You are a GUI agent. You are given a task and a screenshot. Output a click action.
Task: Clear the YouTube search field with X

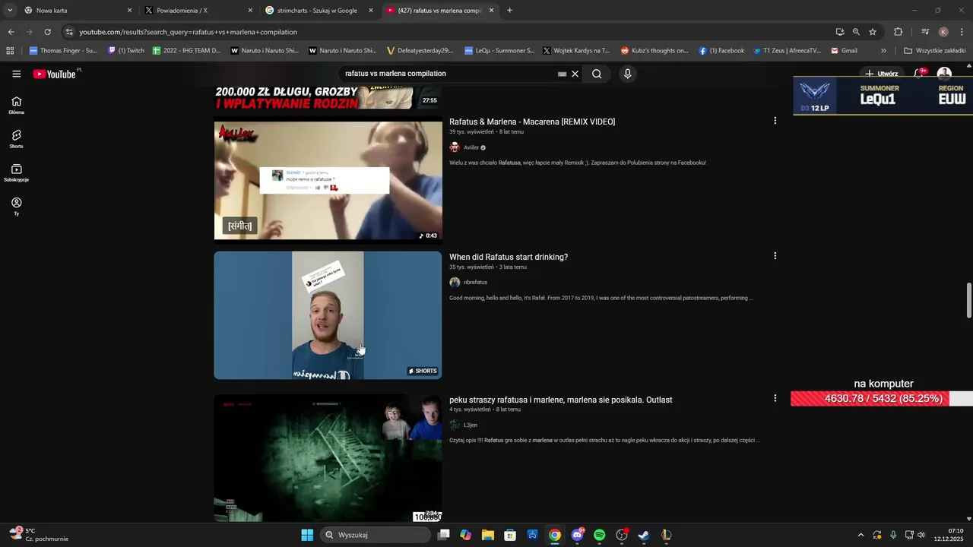(x=575, y=74)
